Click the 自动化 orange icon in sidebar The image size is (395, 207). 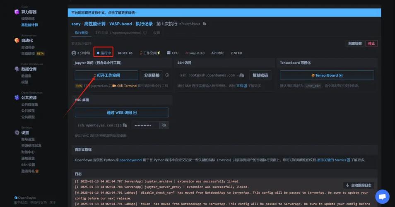(17, 40)
